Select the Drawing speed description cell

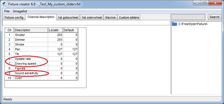(31, 64)
